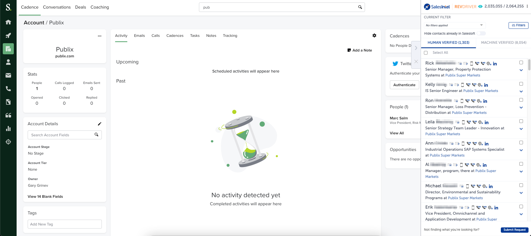Image resolution: width=531 pixels, height=236 pixels.
Task: Collapse the SalesIntel panel with arrow handle
Action: pos(416,48)
